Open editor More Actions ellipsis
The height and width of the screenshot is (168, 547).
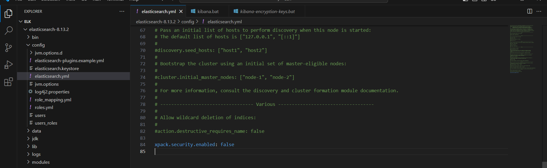[539, 11]
